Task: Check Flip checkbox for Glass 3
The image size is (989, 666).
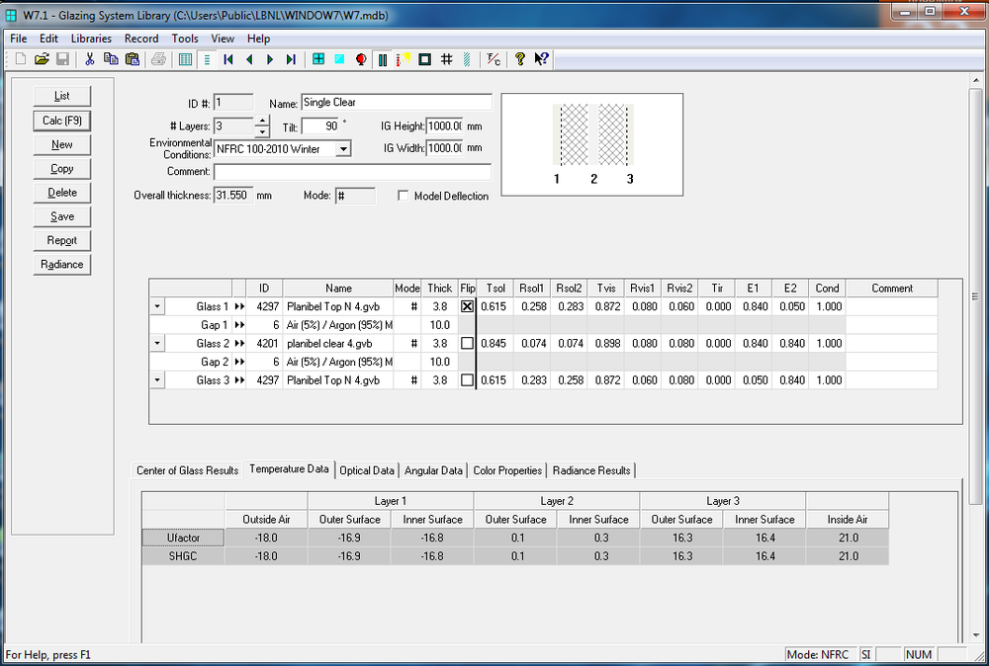Action: 468,380
